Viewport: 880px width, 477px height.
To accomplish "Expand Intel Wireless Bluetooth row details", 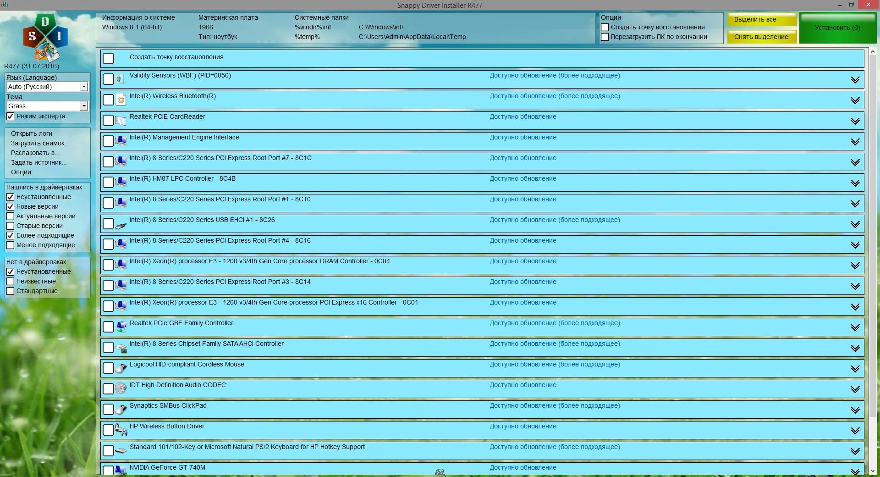I will tap(855, 100).
